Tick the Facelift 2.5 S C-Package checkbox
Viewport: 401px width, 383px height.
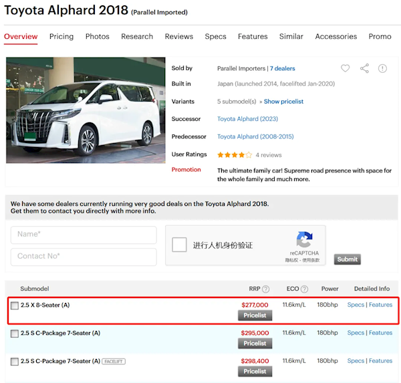point(15,362)
